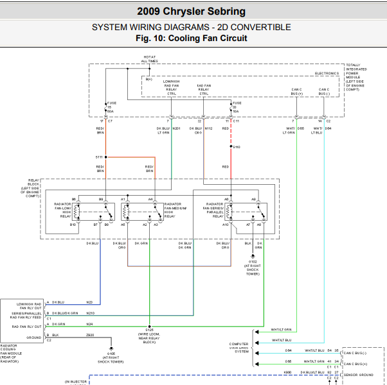Click "TOTALLY INTEGRATED POWER MODULE" label
The image size is (387, 385).
pos(356,77)
